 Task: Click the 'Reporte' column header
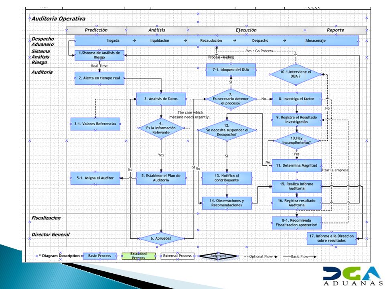coord(335,30)
